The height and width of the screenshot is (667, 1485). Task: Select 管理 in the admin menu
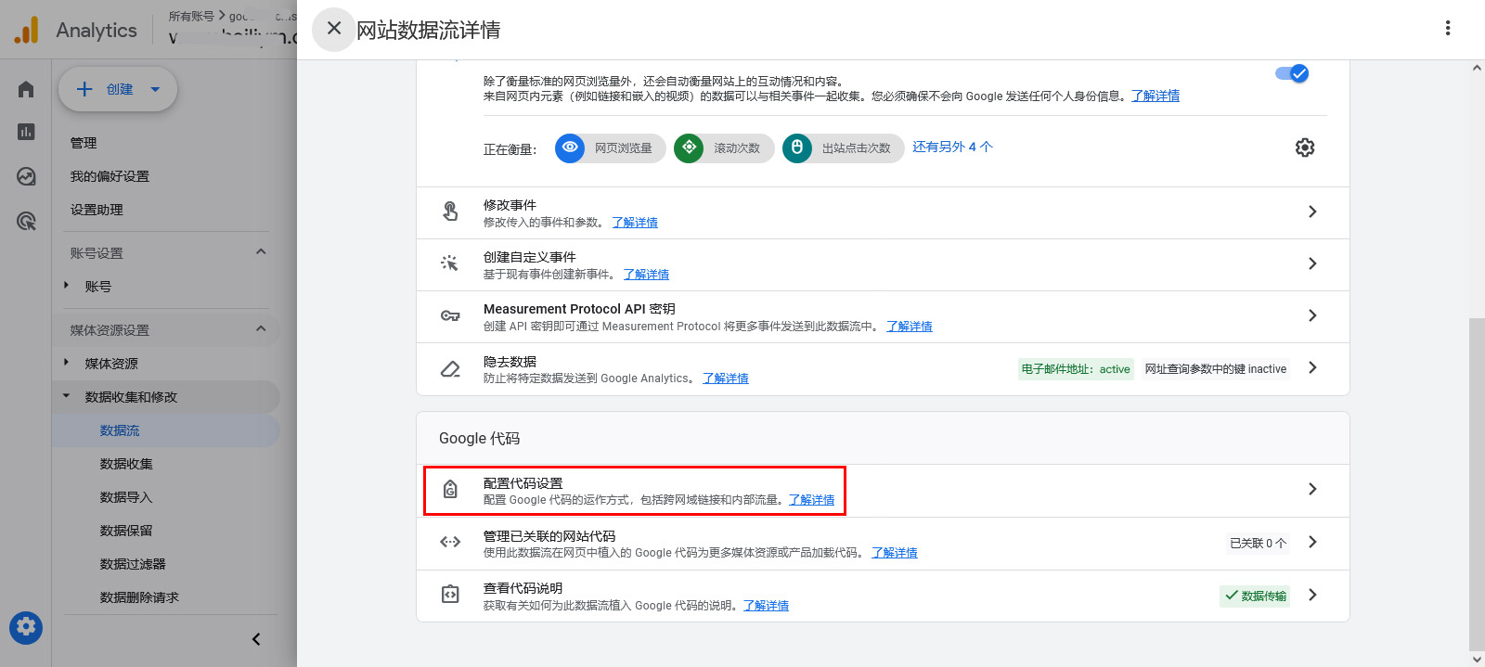pyautogui.click(x=84, y=143)
